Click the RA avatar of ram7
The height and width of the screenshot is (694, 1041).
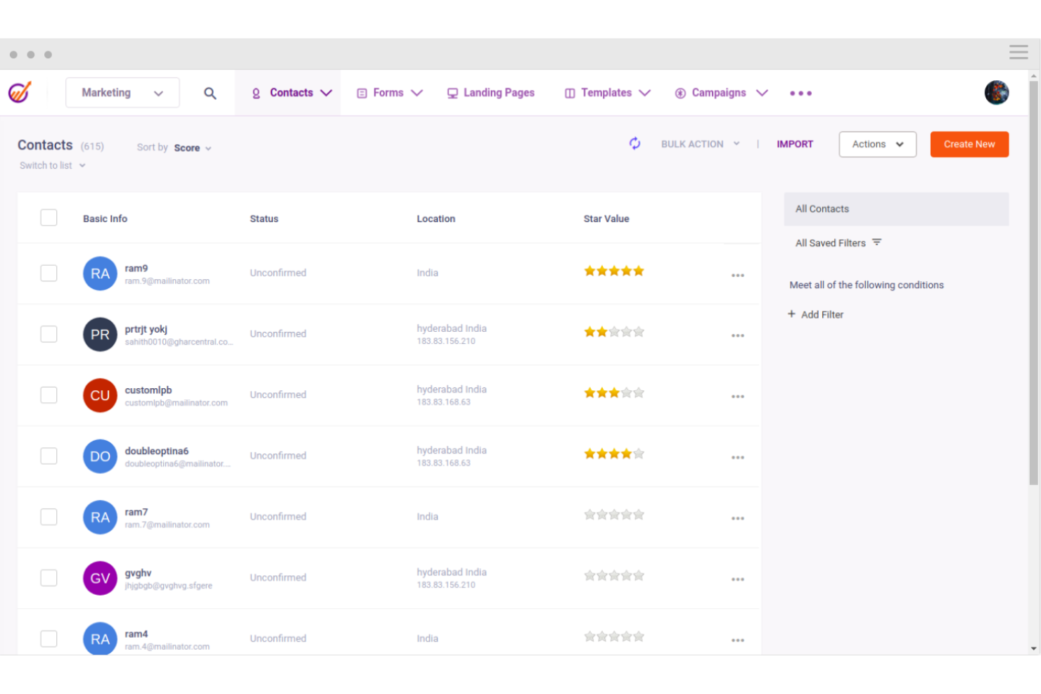(100, 517)
